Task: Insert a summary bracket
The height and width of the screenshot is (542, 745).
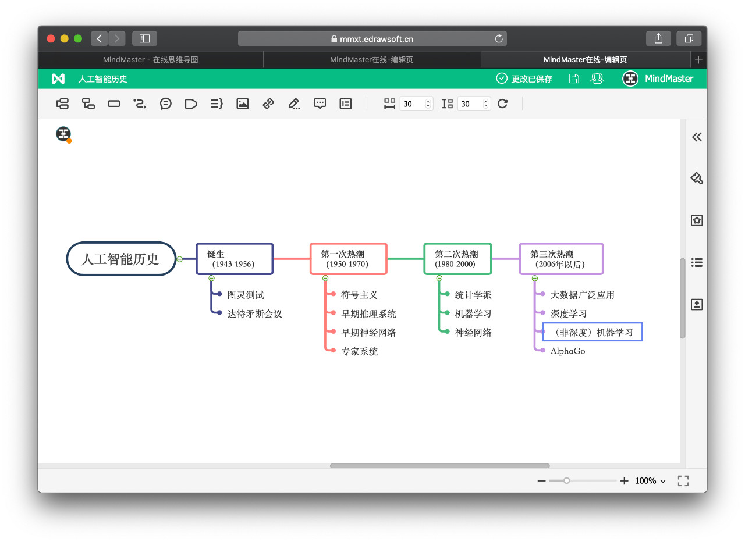Action: (217, 104)
